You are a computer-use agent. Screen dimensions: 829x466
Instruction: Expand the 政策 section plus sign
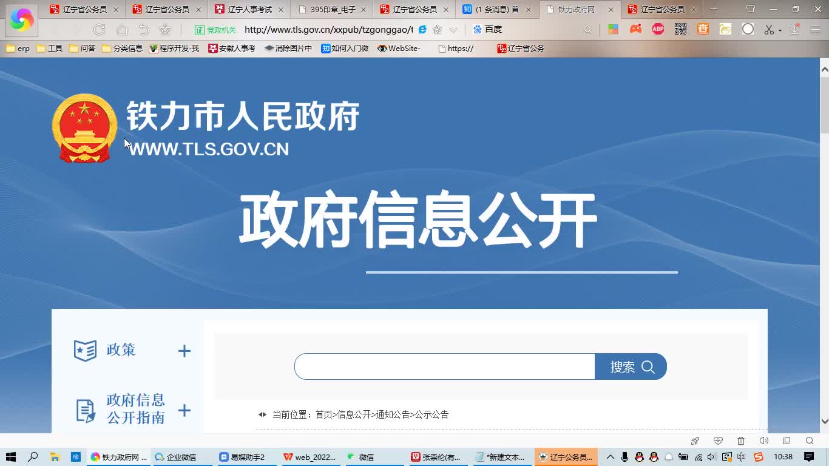184,351
